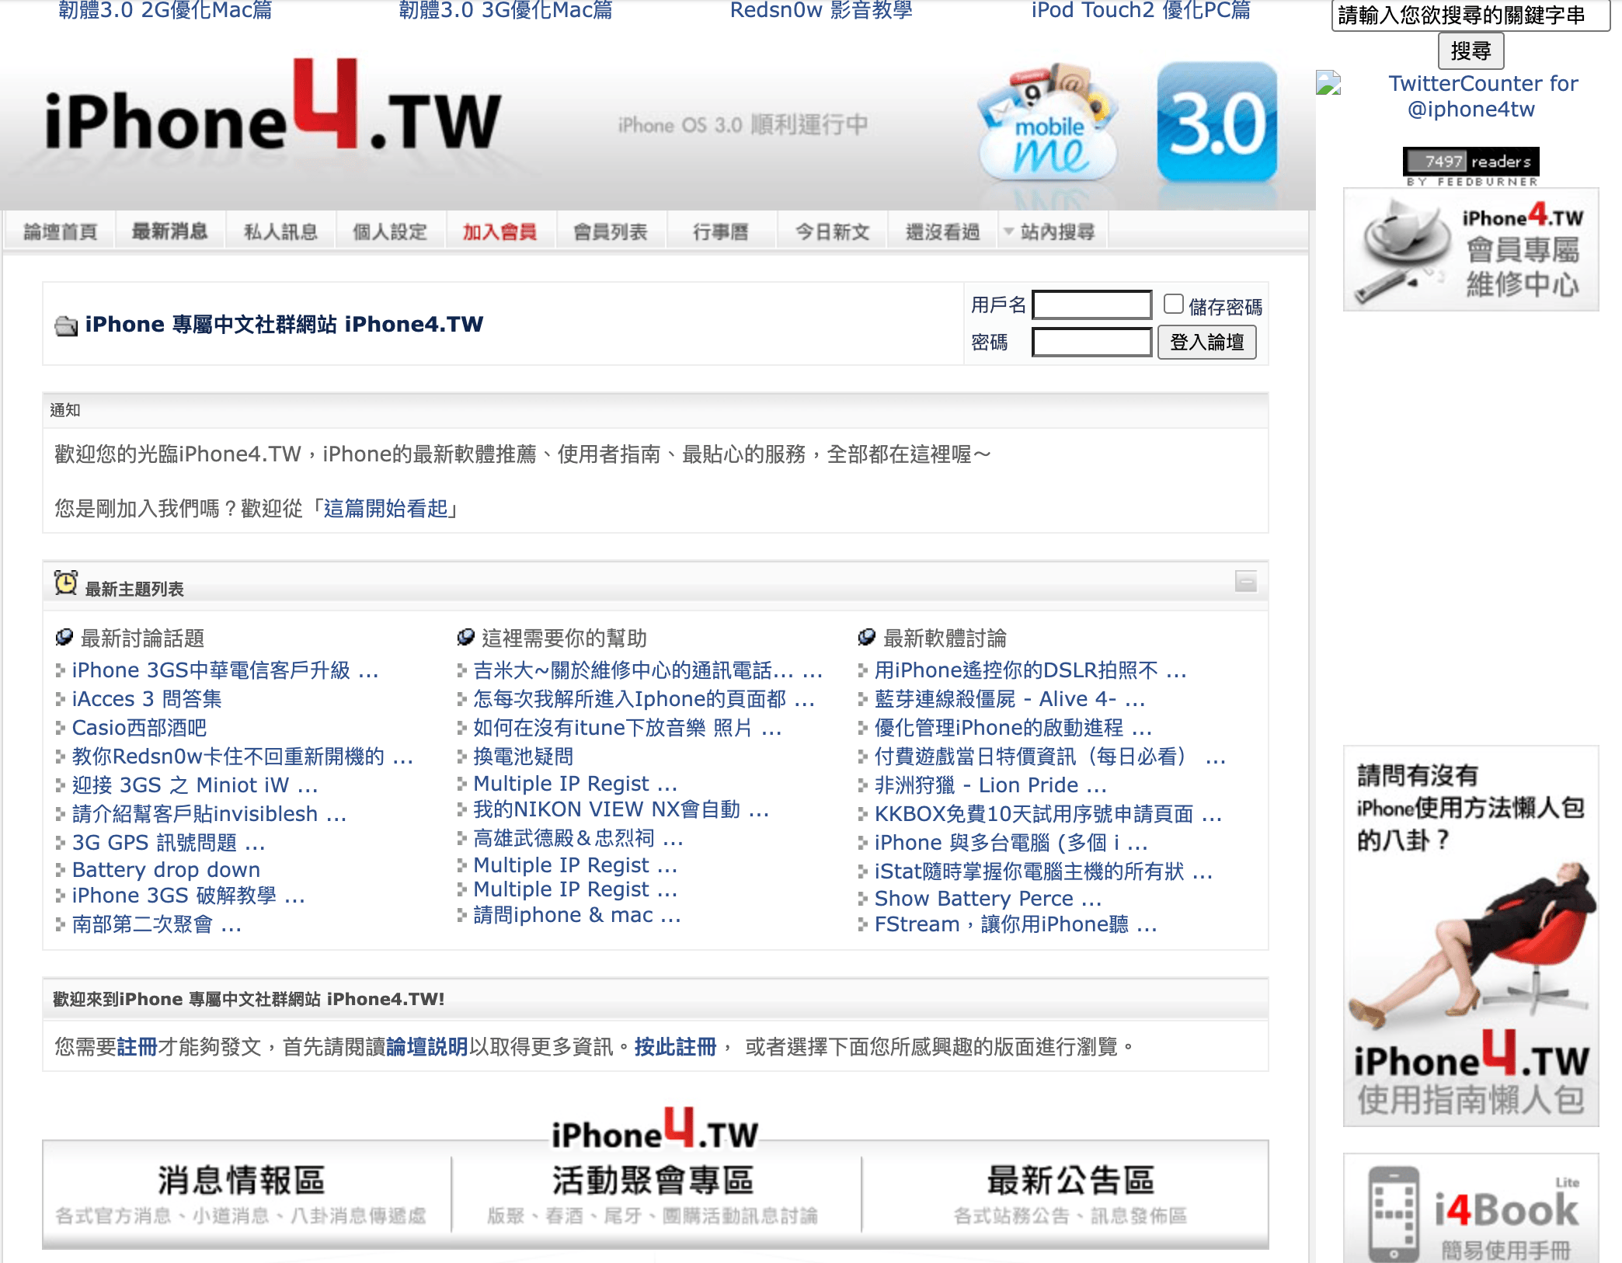Open 私人訊息 in navigation bar
The height and width of the screenshot is (1263, 1622).
click(x=281, y=231)
